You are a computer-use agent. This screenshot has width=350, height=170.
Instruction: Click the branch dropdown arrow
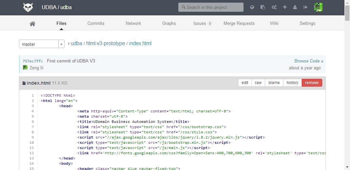[61, 44]
